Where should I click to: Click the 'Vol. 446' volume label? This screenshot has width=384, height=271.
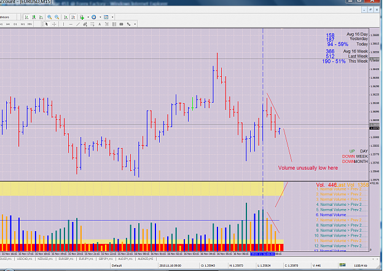pyautogui.click(x=326, y=185)
